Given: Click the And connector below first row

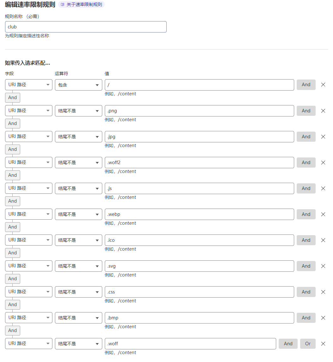Looking at the screenshot, I should click(13, 98).
